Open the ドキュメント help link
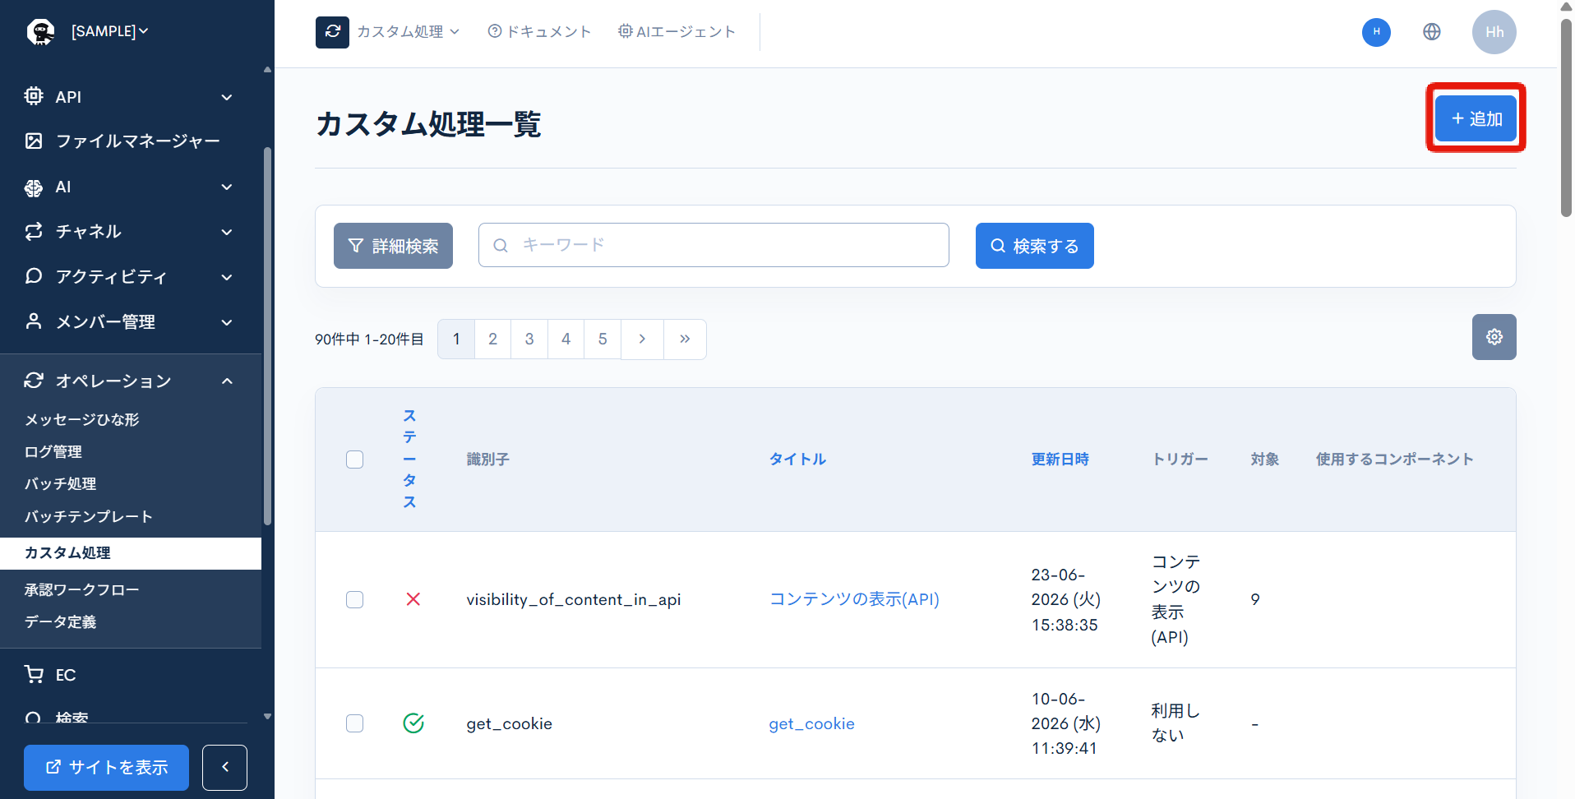Image resolution: width=1575 pixels, height=799 pixels. tap(539, 32)
